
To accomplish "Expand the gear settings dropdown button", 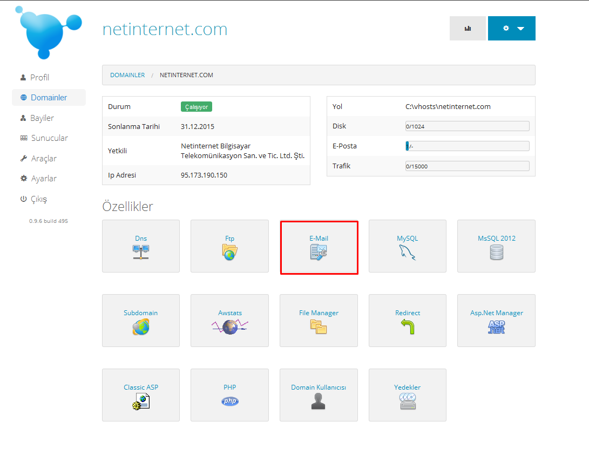I will coord(512,29).
